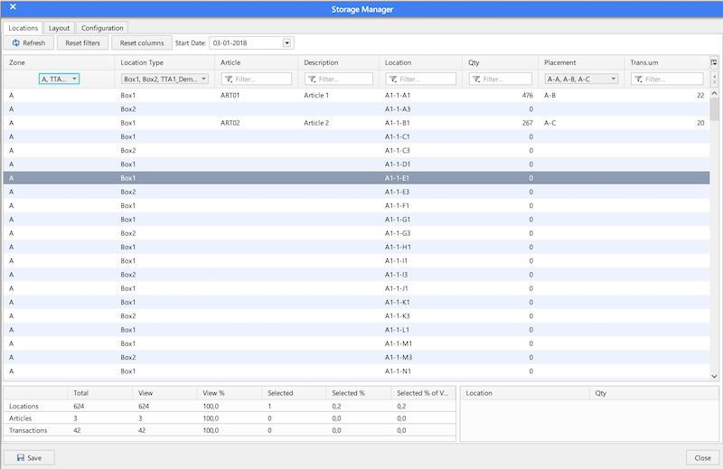Sort by the Description column header
Viewport: 723px width, 469px height.
click(338, 62)
